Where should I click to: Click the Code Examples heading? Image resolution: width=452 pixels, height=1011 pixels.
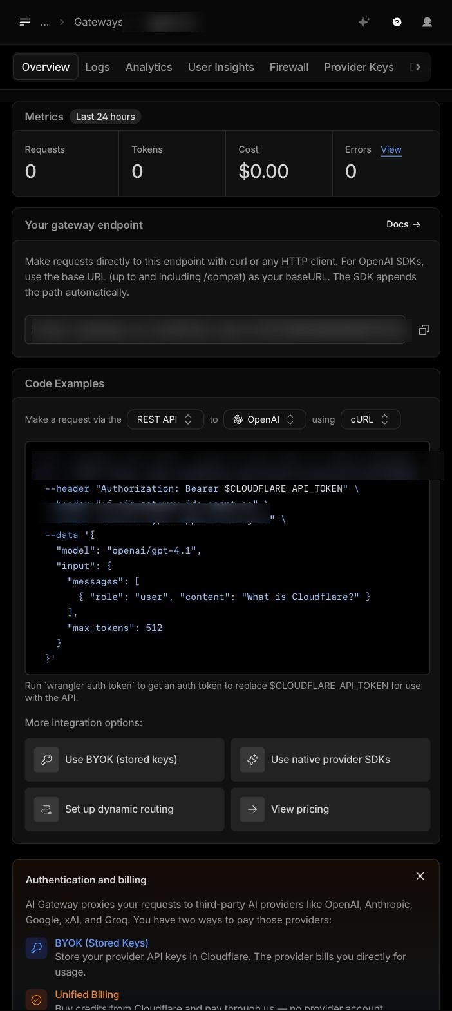click(x=64, y=383)
